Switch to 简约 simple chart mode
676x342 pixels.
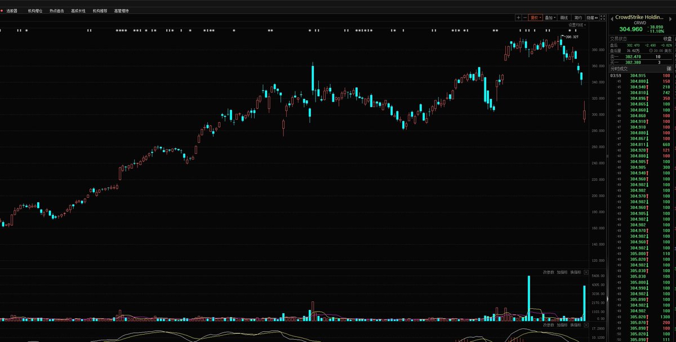pos(578,17)
